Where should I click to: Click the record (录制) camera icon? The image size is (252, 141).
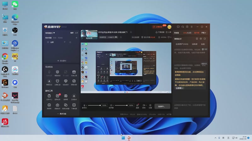click(x=144, y=105)
